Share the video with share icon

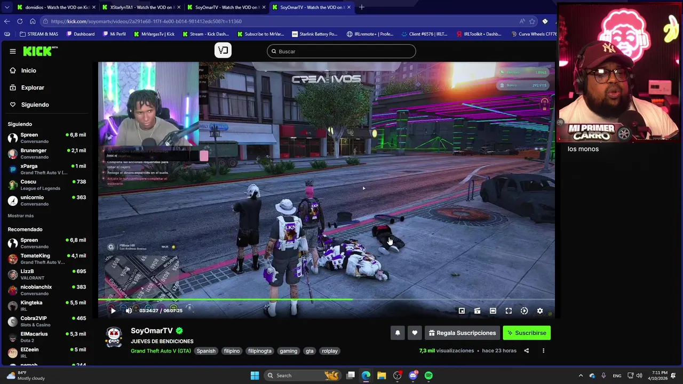coord(526,350)
